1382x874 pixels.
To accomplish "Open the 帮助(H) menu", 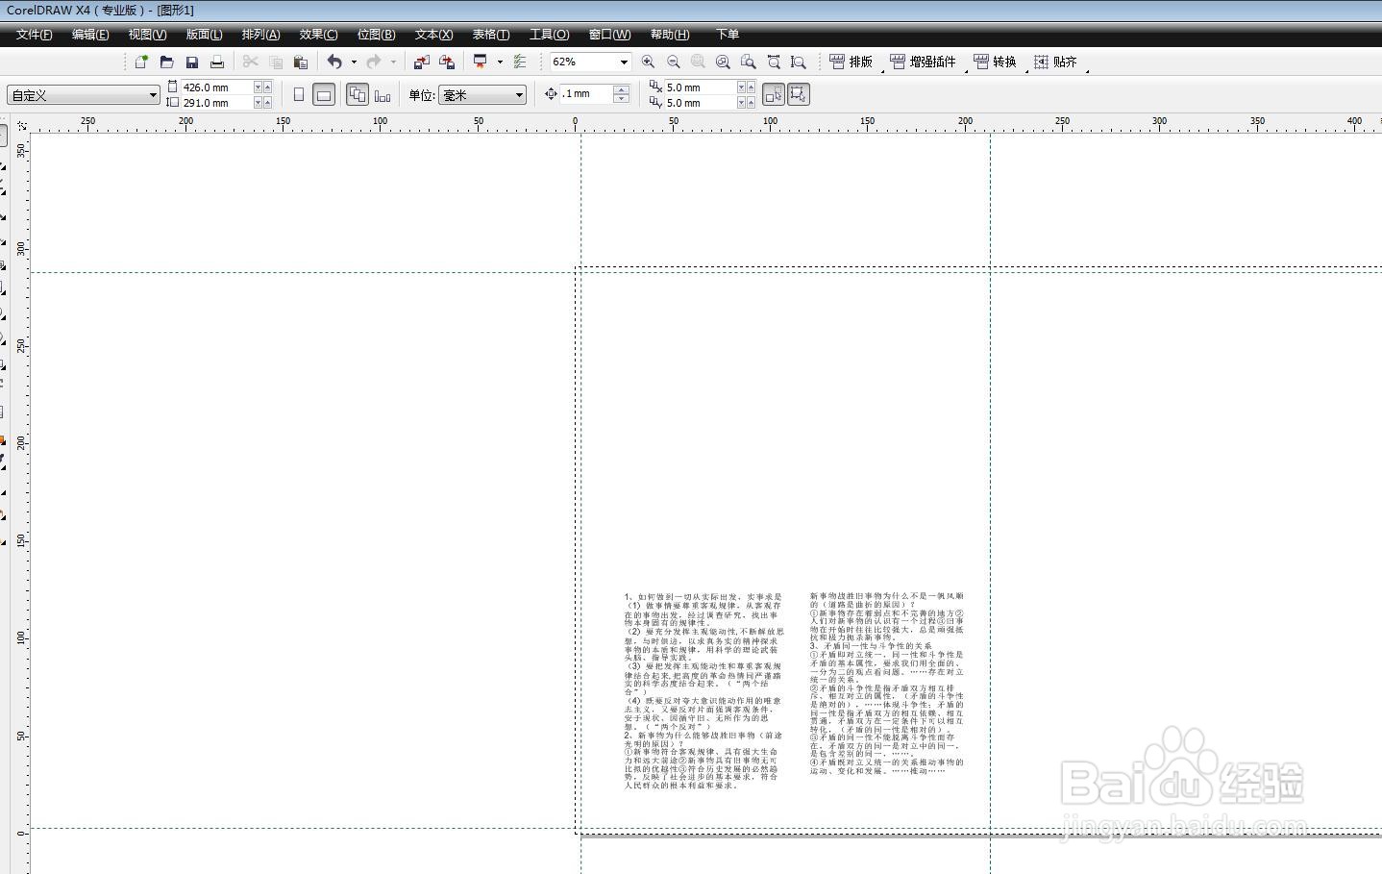I will pos(670,34).
